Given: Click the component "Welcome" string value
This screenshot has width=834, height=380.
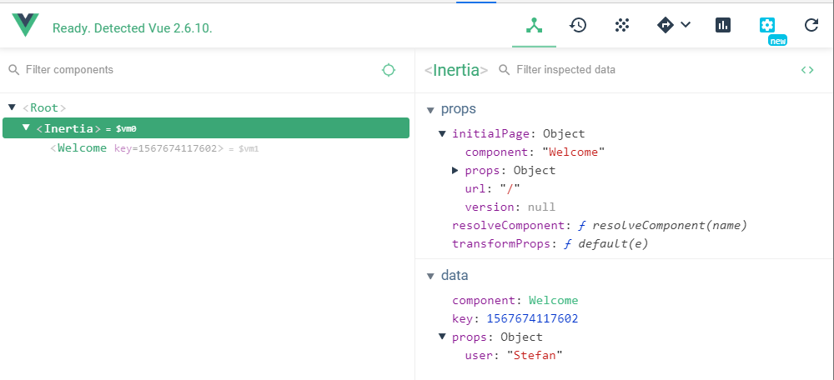Looking at the screenshot, I should (574, 152).
